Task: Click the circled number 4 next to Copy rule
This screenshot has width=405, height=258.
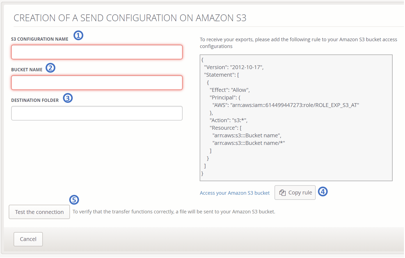Action: [323, 192]
